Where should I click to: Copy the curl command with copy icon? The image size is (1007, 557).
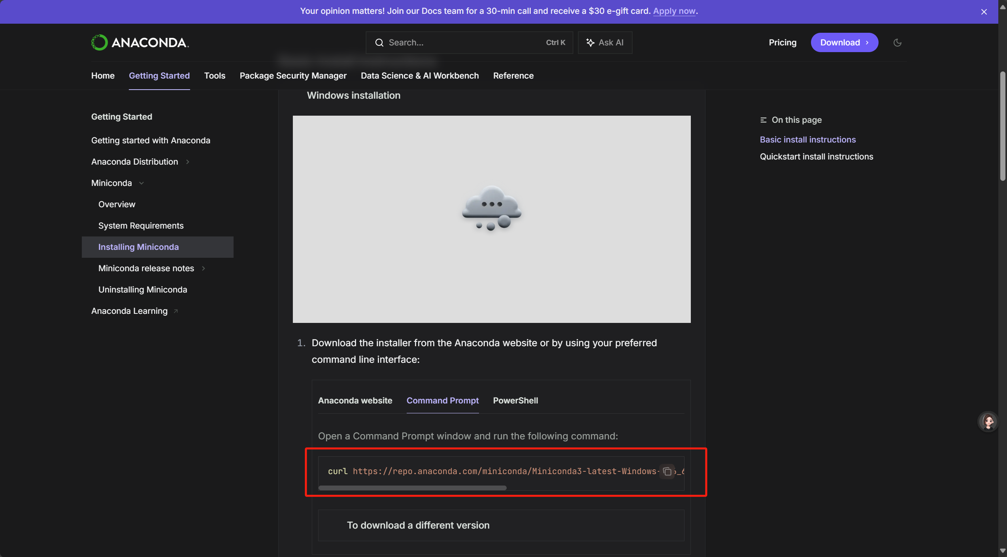[x=668, y=471]
